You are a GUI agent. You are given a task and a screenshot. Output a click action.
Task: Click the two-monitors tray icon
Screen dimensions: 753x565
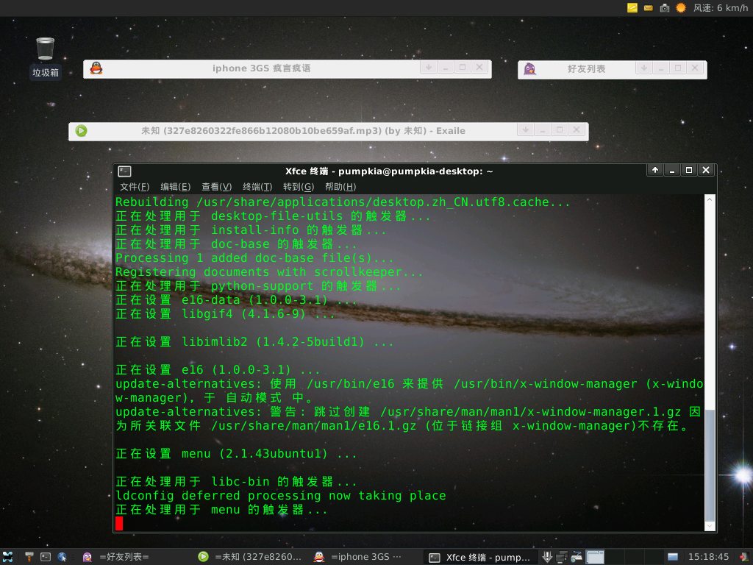[x=561, y=557]
